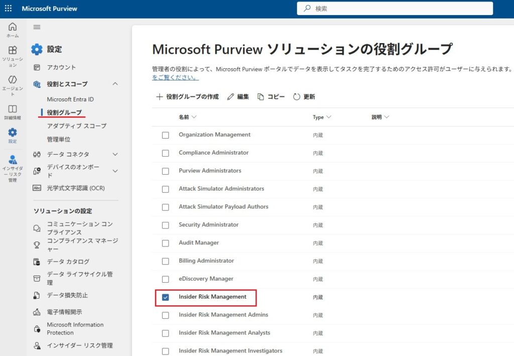The image size is (514, 356).
Task: Open the Solutions (ソリューション) rail icon
Action: click(13, 50)
